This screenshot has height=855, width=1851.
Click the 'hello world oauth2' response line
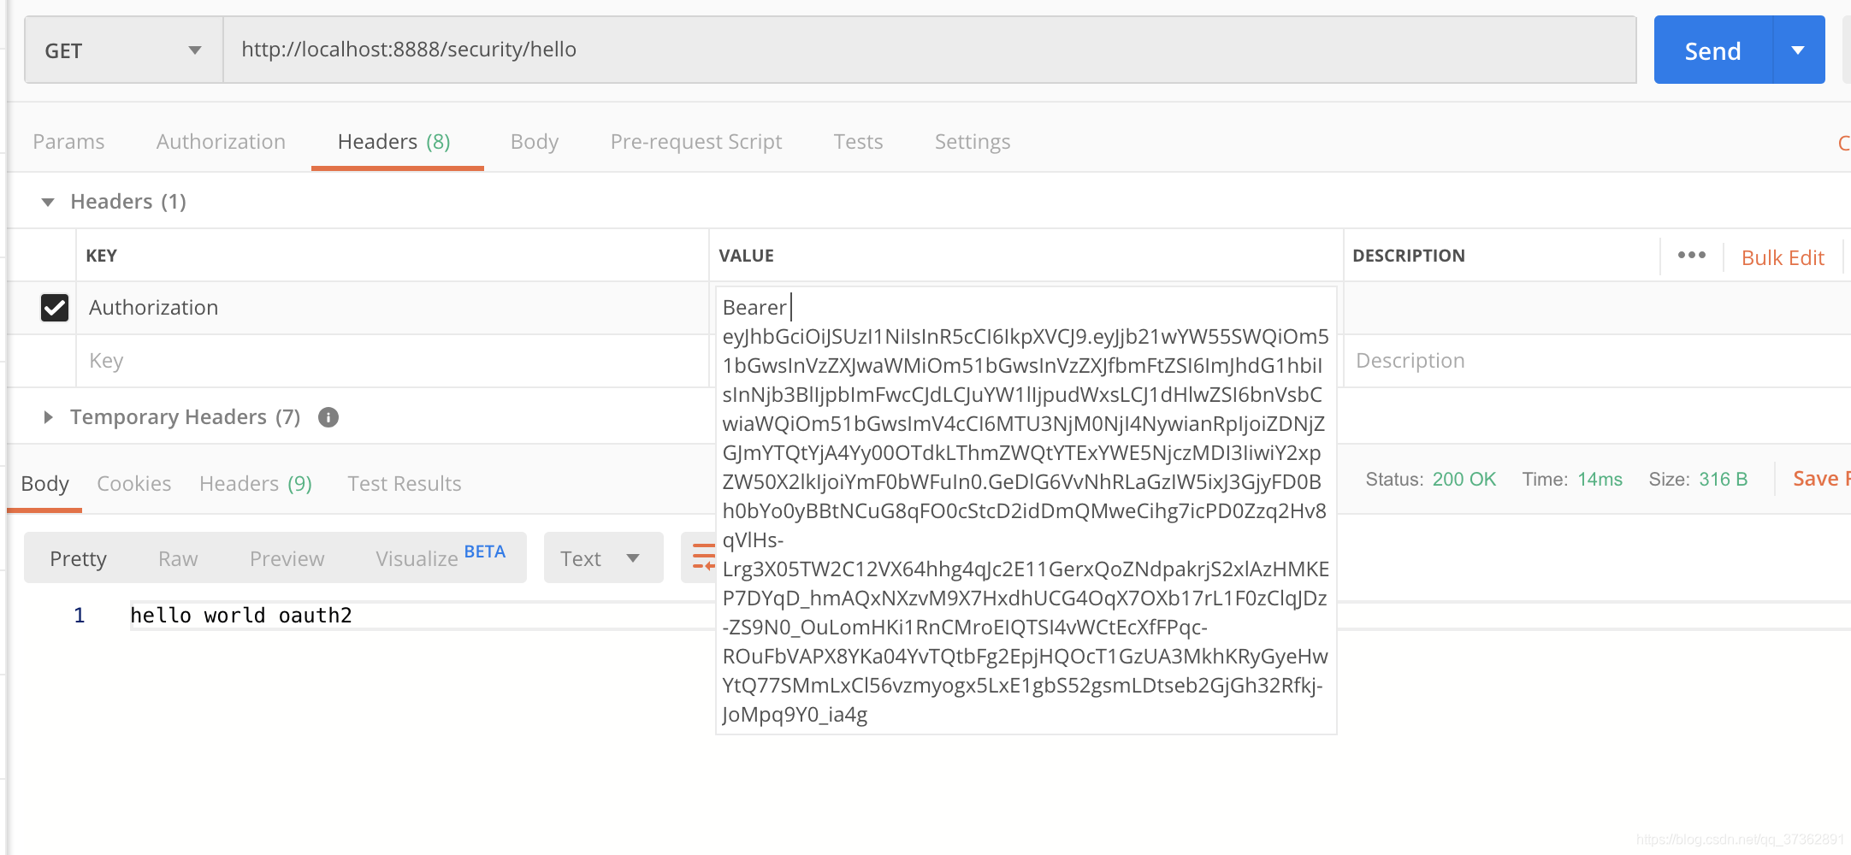[241, 616]
